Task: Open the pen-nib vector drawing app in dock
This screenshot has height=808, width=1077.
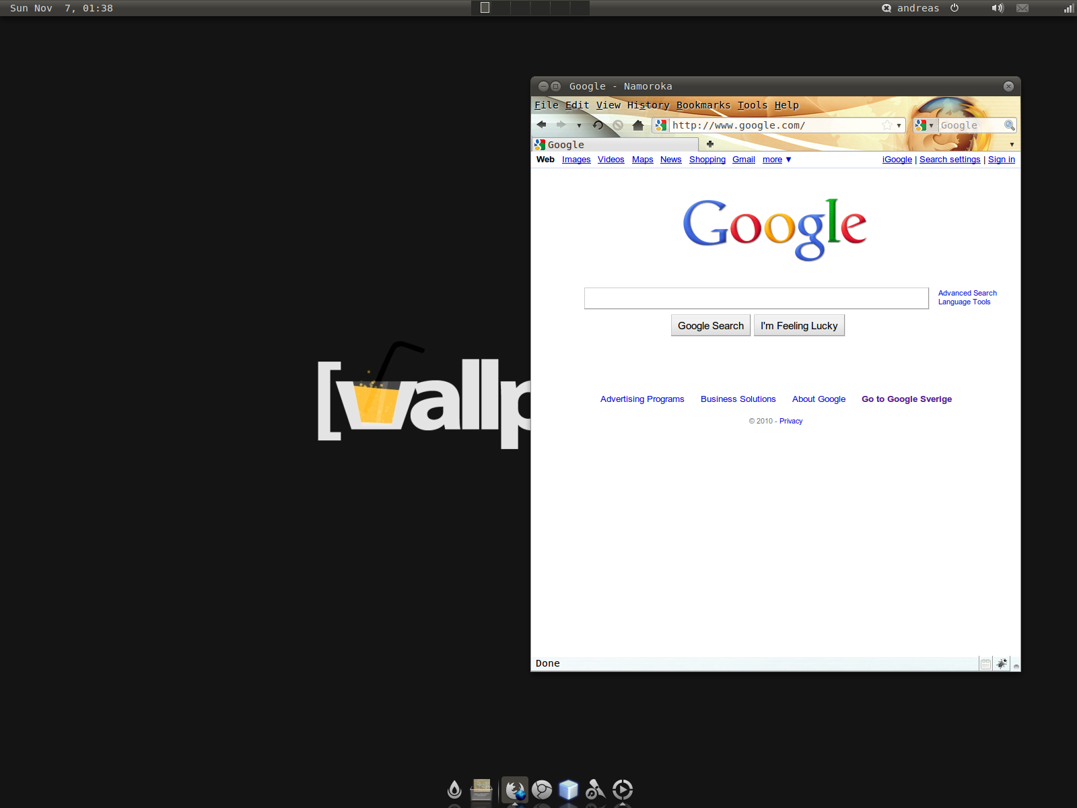Action: click(x=595, y=789)
